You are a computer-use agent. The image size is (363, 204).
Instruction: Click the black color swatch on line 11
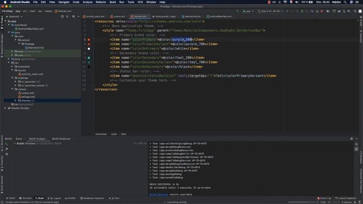point(89,67)
